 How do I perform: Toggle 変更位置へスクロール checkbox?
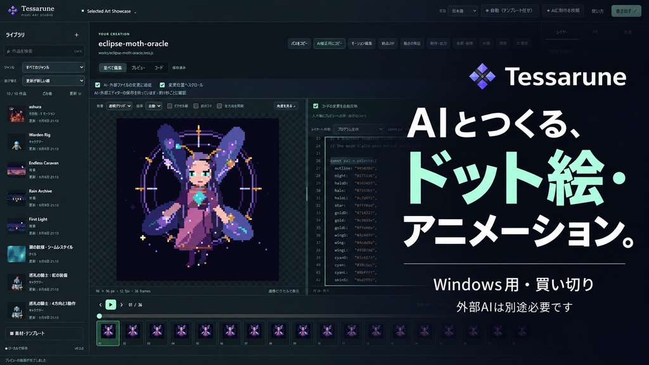162,85
